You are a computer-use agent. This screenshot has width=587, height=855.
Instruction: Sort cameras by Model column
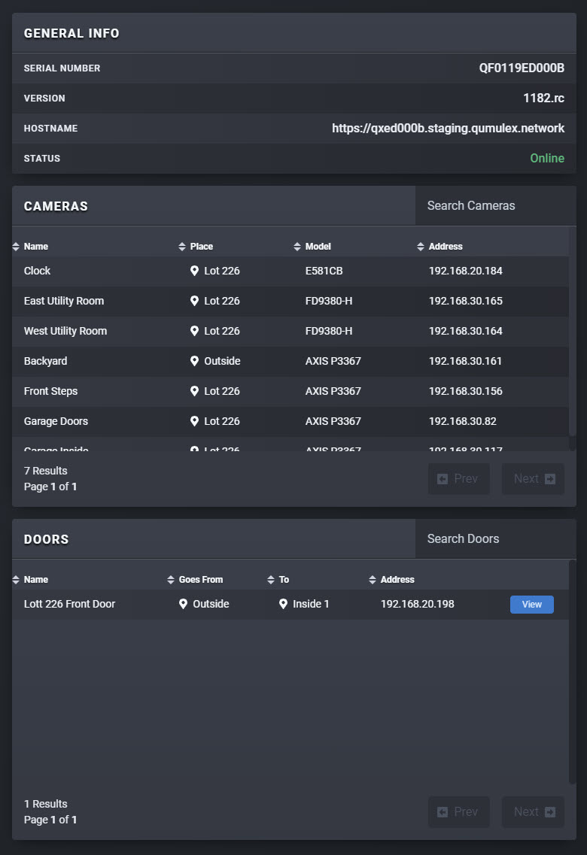tap(318, 247)
